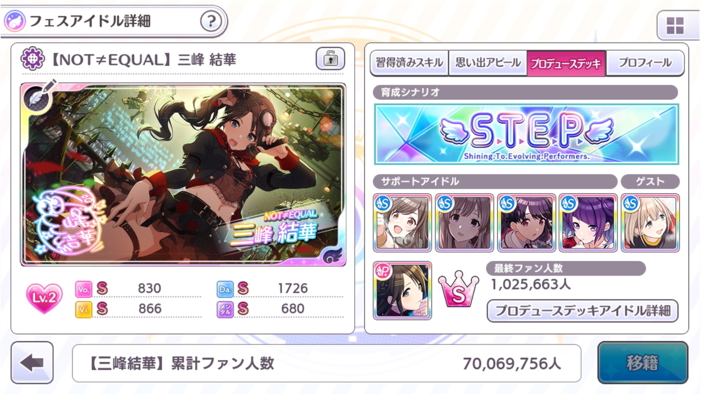Open the help question mark icon

211,22
